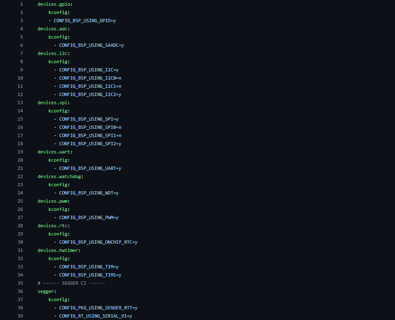Click CONFIG_BSP_USING_I2C1=n entry
Viewport: 395px width, 320px height.
90,87
